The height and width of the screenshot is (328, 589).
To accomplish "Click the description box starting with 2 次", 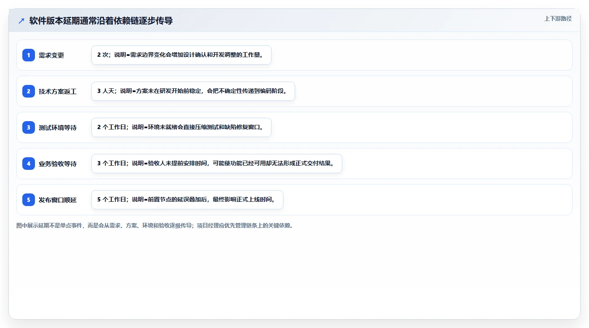I will [181, 55].
